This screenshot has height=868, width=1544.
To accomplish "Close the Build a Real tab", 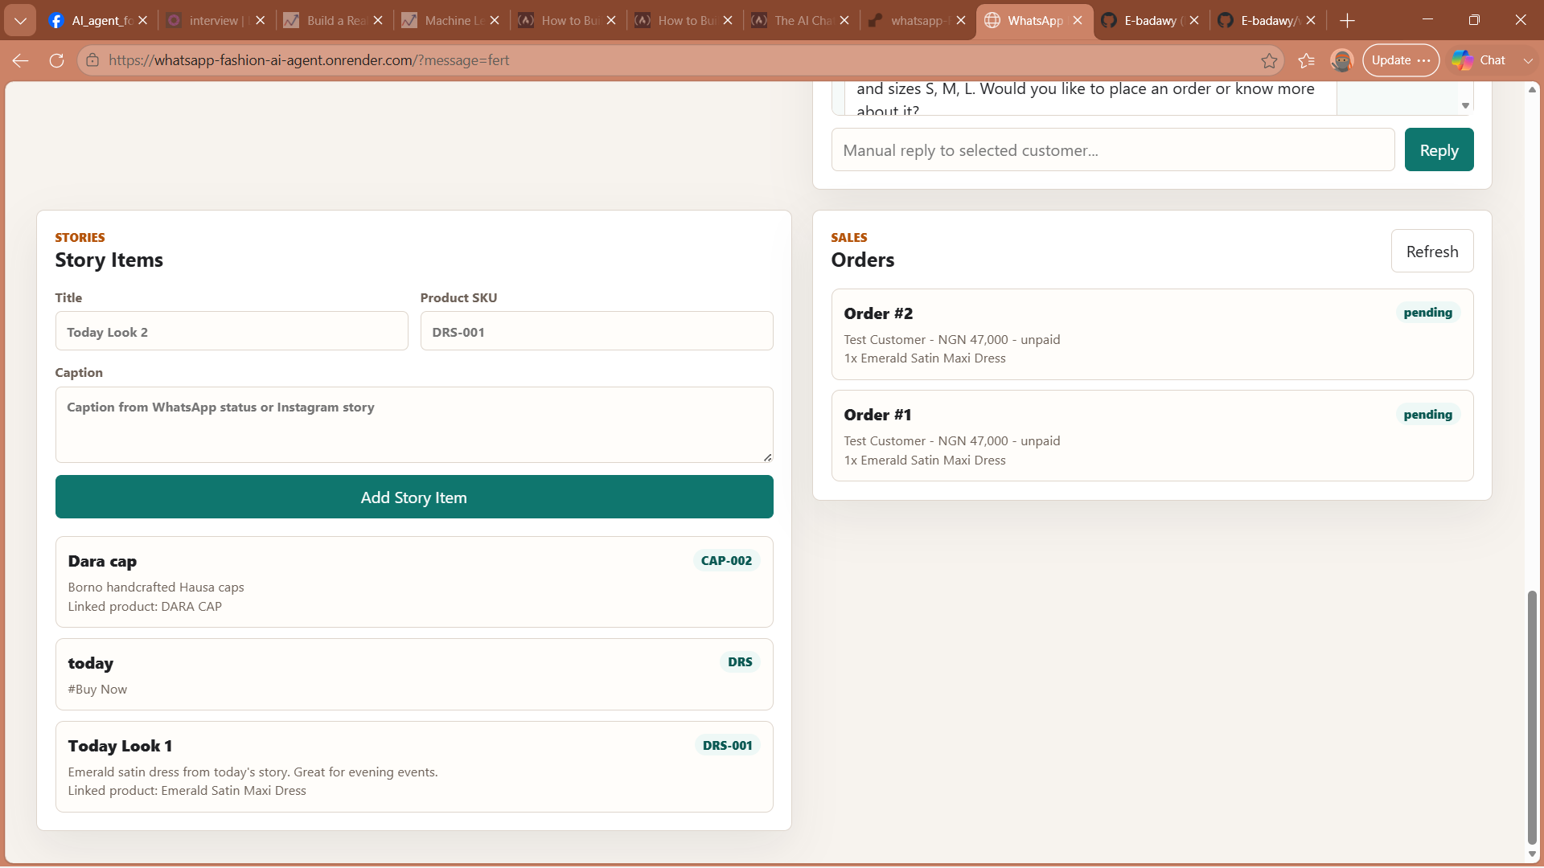I will click(378, 20).
